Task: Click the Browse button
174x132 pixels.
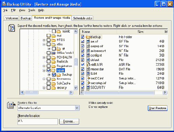Action: 69,121
